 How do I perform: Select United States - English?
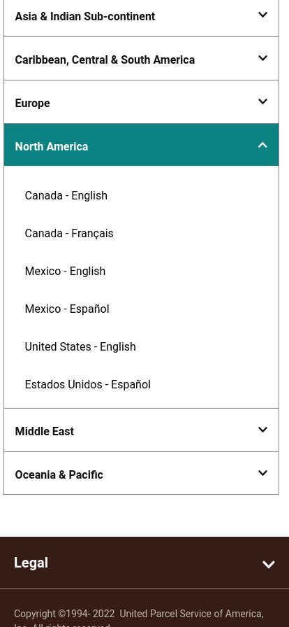tap(80, 346)
